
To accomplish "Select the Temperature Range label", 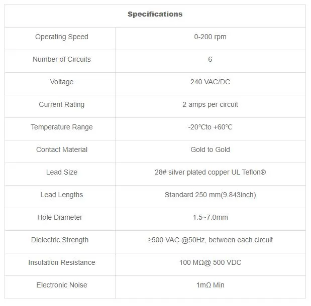I will pos(62,127).
